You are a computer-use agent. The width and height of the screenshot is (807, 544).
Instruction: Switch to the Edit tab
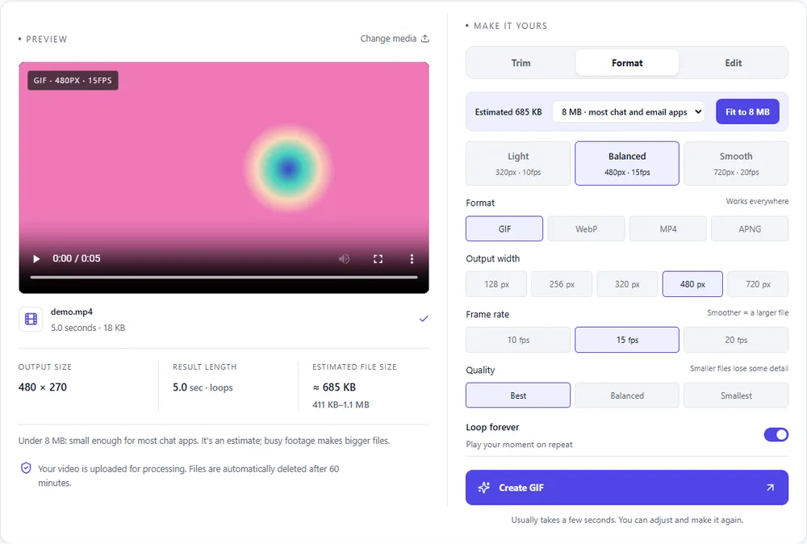(734, 63)
